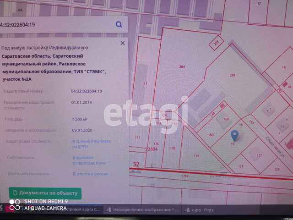Image resolution: width=293 pixels, height=220 pixels.
Task: Click 'Под жилую застройку Индивидуальную' heading
Action: tap(44, 48)
